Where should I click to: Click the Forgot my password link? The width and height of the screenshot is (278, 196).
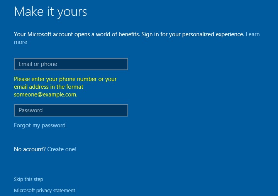coord(40,125)
